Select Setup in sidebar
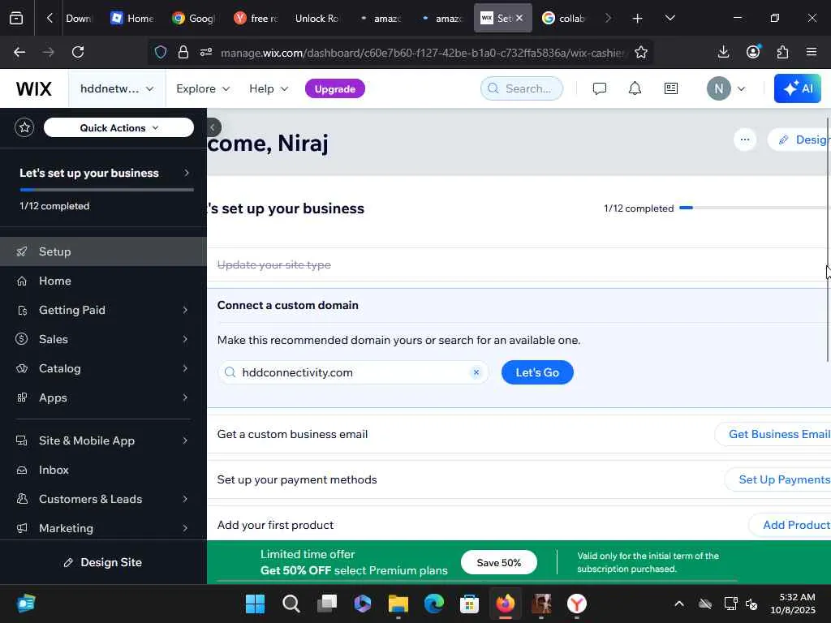The height and width of the screenshot is (623, 831). coord(103,251)
